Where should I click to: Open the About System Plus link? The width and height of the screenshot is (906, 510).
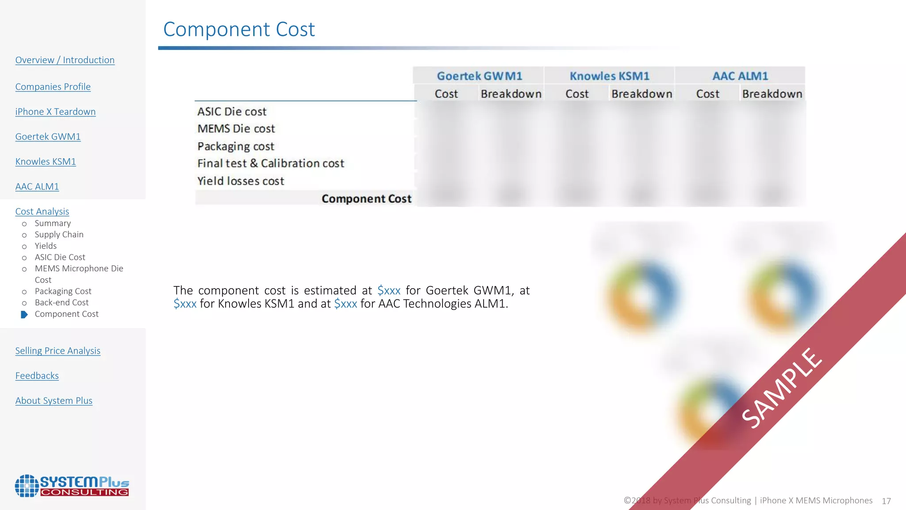(54, 401)
